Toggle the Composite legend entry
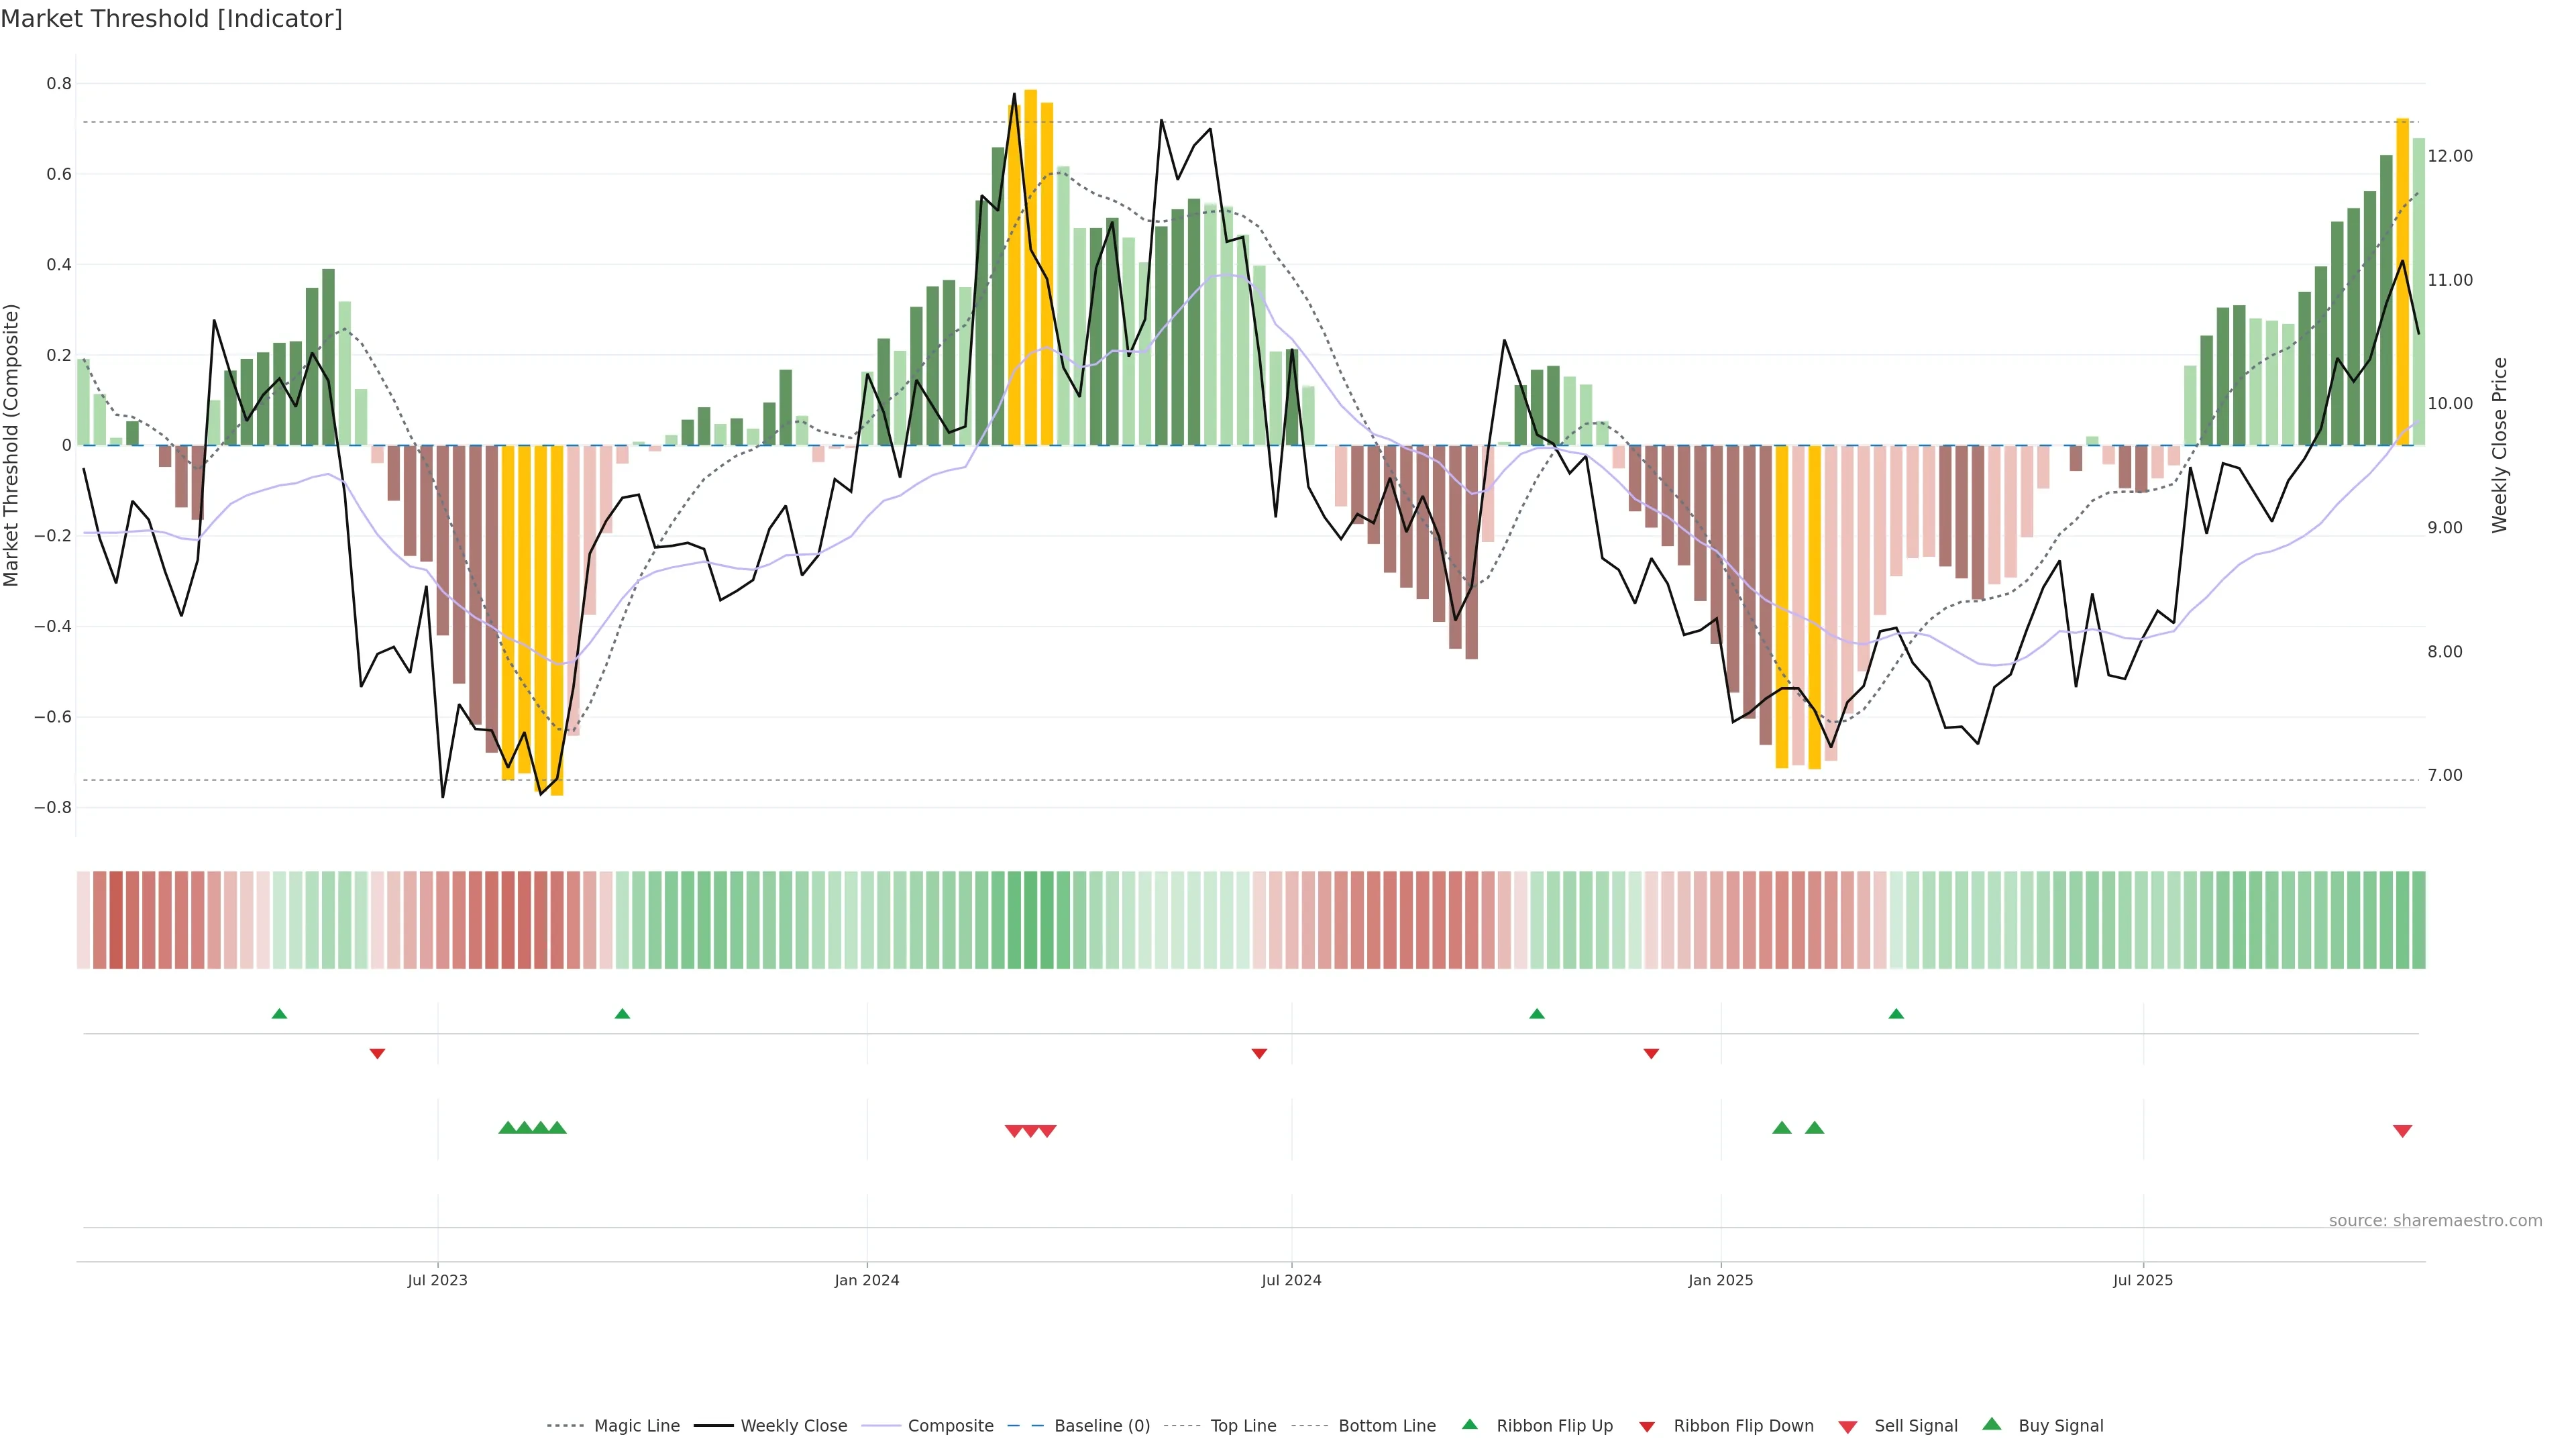Image resolution: width=2576 pixels, height=1449 pixels. 950,1426
